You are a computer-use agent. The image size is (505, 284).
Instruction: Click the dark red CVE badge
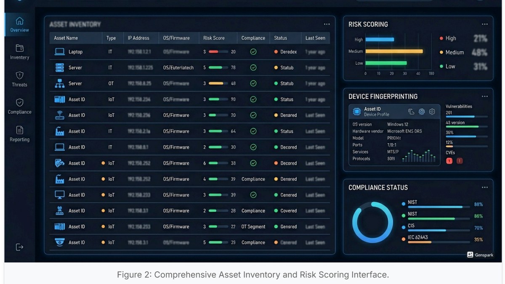pos(460,161)
